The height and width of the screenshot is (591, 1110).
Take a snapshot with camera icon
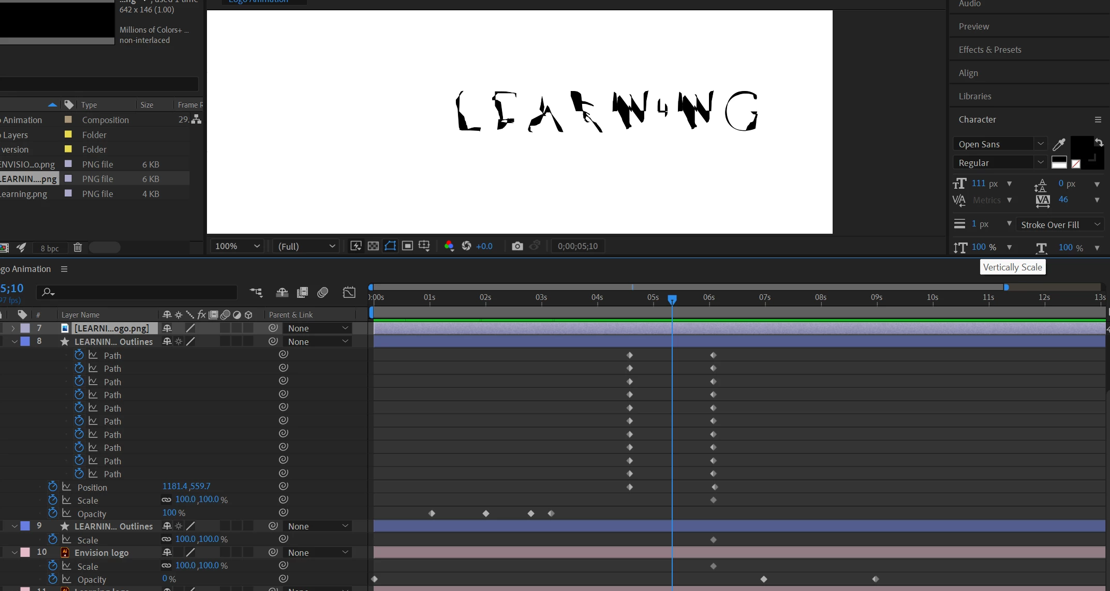[x=517, y=246]
